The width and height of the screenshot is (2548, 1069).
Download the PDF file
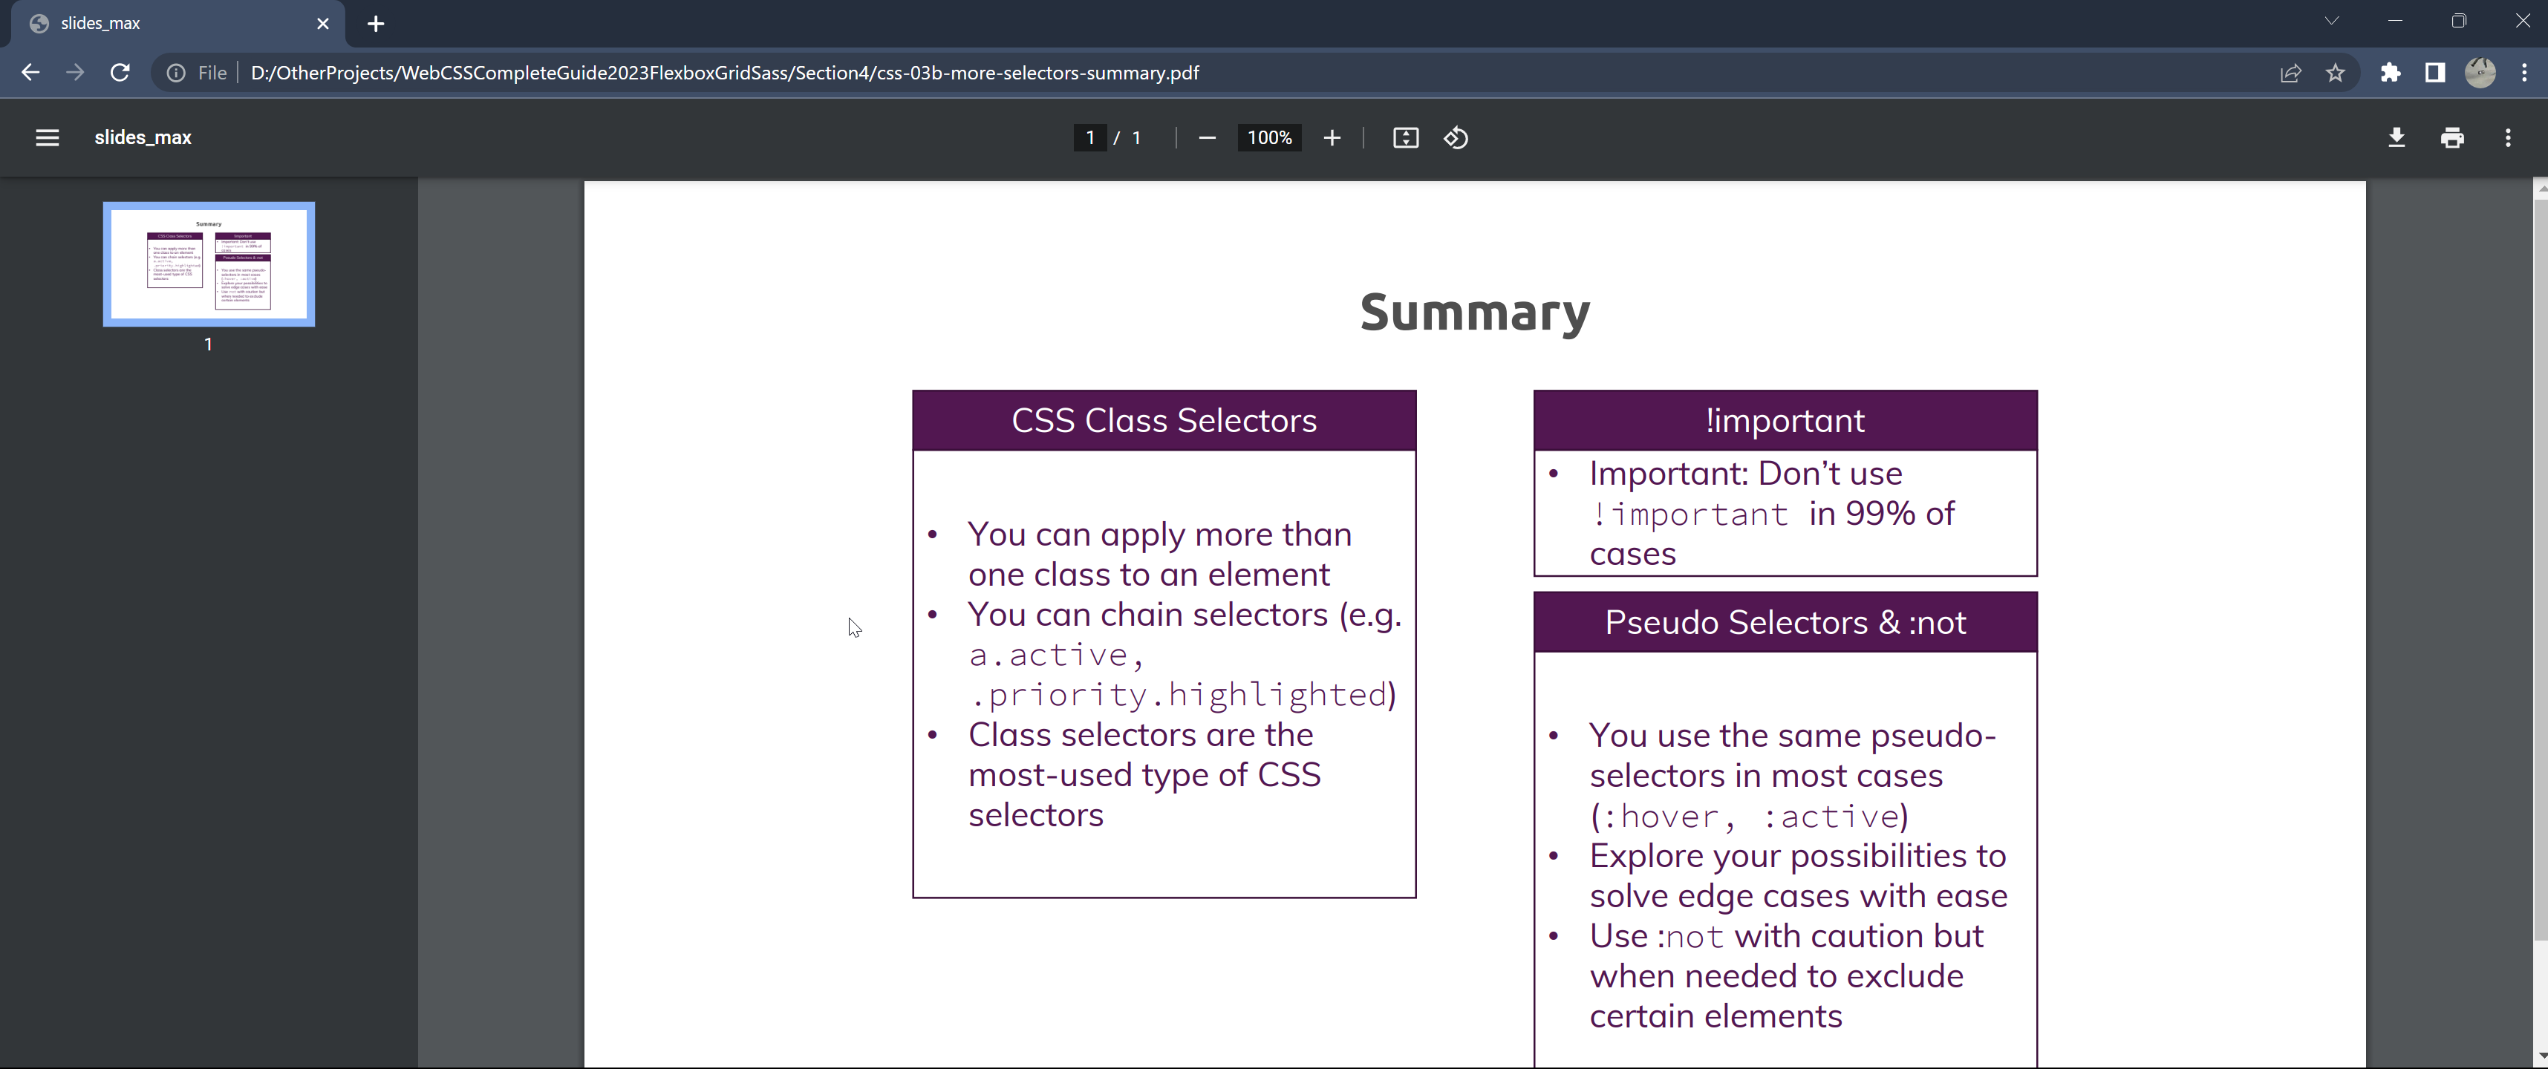pos(2396,137)
